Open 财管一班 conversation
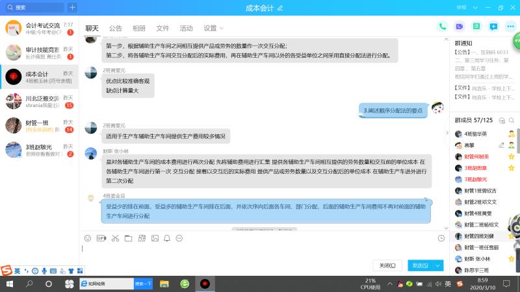Image resolution: width=520 pixels, height=292 pixels. [39, 126]
